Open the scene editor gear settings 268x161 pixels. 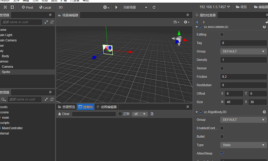tap(186, 22)
